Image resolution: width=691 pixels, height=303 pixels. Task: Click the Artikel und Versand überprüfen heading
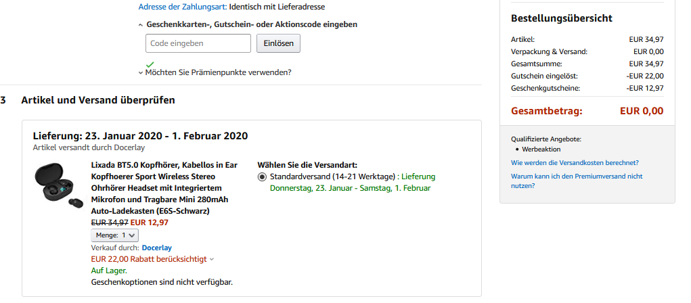[98, 100]
